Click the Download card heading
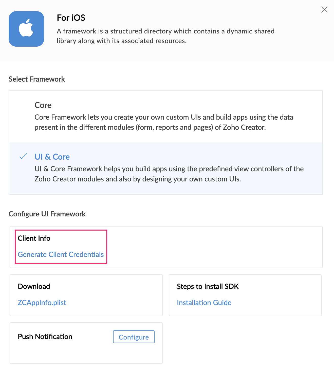 34,286
